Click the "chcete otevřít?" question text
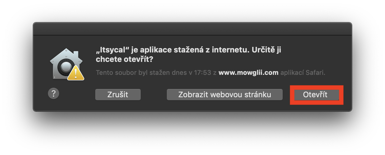Image resolution: width=385 pixels, height=155 pixels. [124, 59]
